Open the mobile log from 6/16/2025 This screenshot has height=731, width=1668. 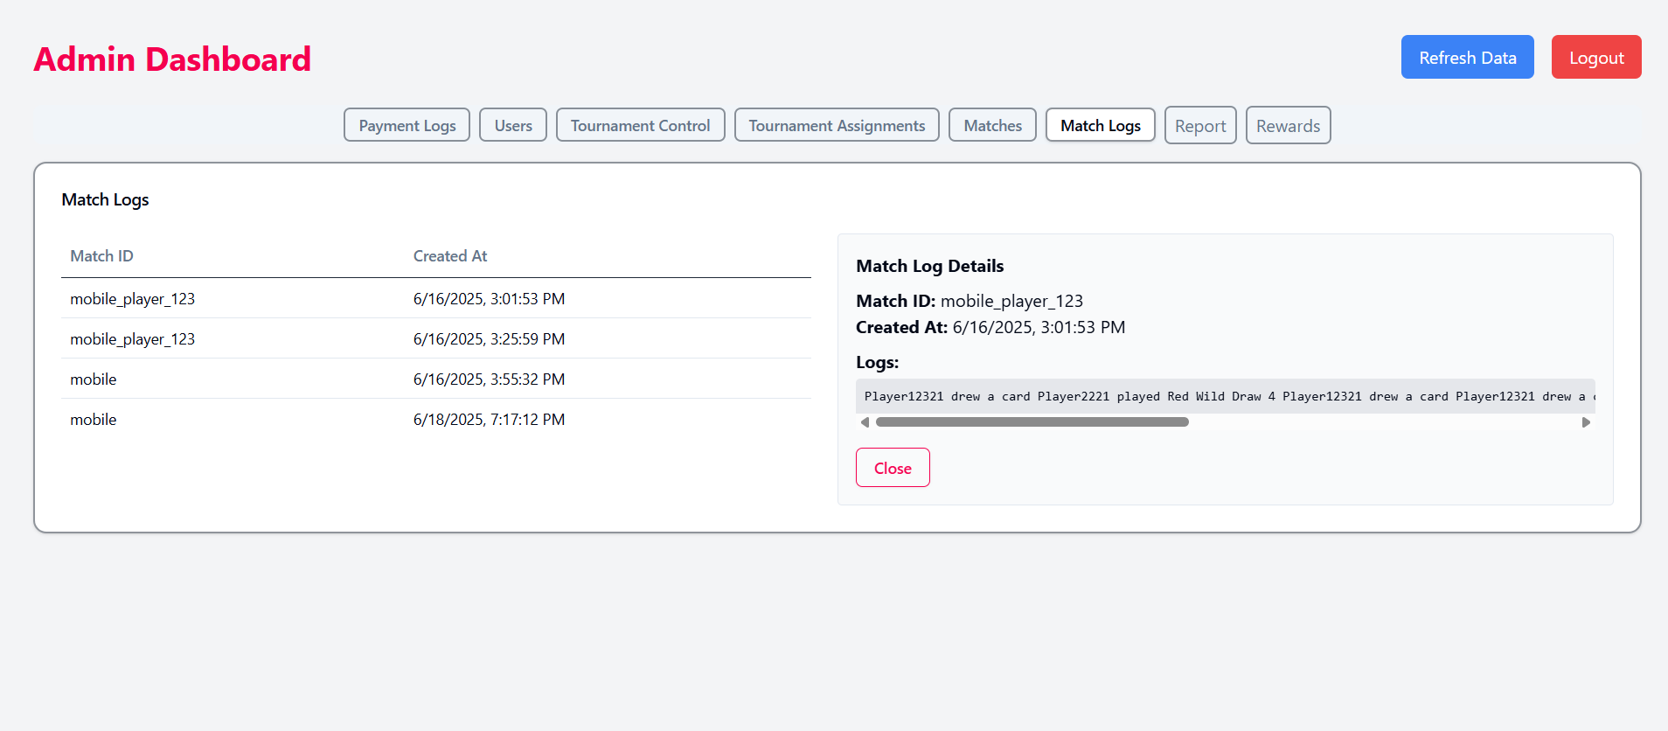pyautogui.click(x=436, y=379)
